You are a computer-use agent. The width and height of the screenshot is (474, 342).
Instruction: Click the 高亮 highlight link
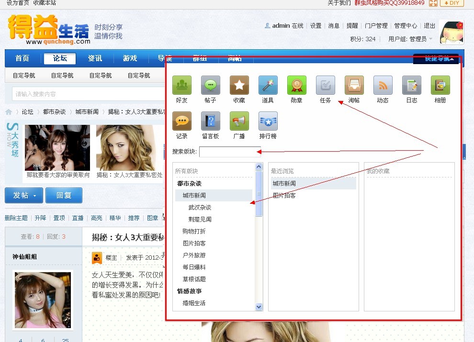97,218
